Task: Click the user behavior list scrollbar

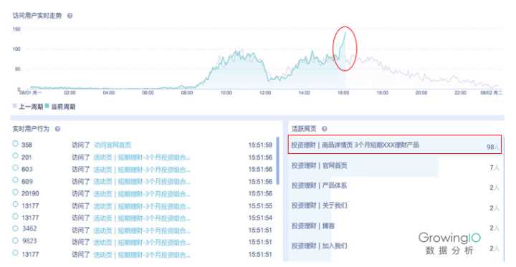Action: [278, 161]
